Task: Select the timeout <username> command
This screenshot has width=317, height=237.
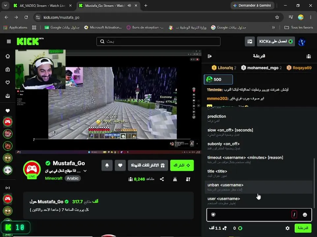Action: coord(259,160)
